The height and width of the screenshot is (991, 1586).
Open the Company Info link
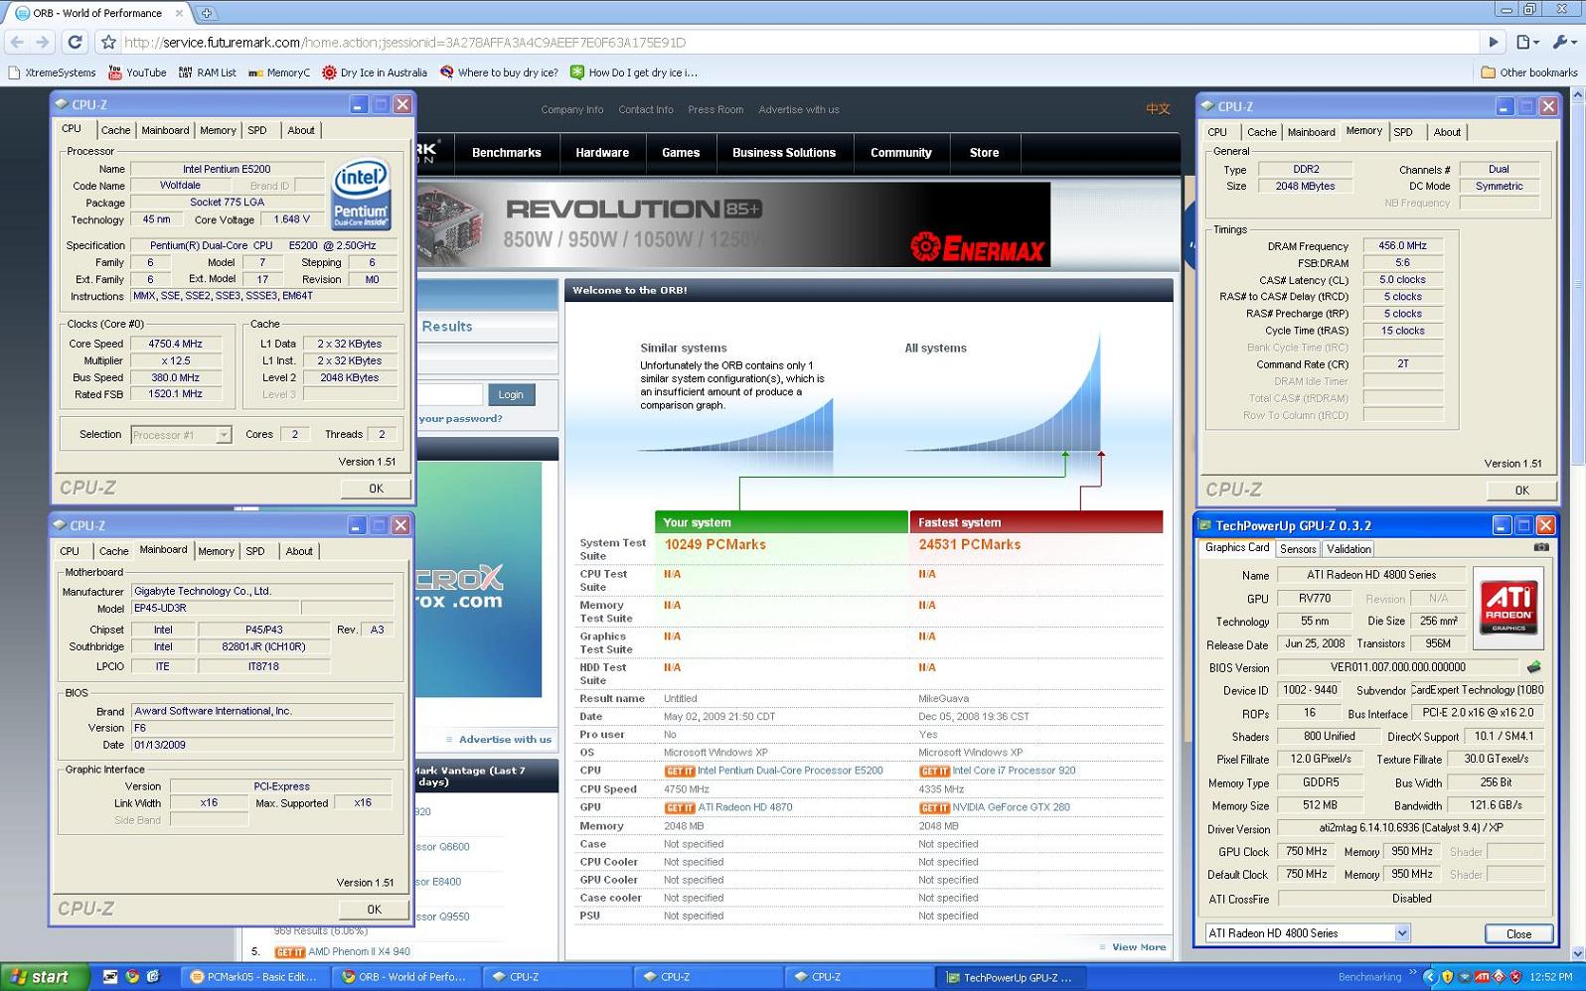(x=572, y=110)
